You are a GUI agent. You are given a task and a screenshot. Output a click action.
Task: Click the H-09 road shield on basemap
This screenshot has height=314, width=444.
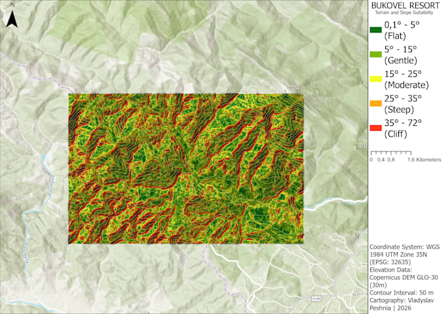317,299
